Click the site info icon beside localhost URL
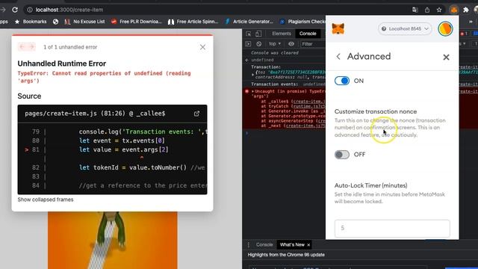 [x=30, y=10]
